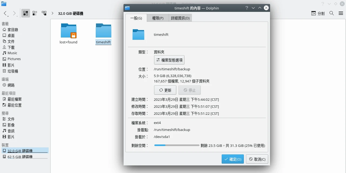Select 62.5 GiB 硬碟機 in devices
This screenshot has height=173, width=346.
pos(20,157)
